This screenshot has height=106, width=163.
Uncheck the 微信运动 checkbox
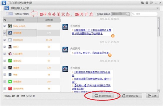coord(5,82)
